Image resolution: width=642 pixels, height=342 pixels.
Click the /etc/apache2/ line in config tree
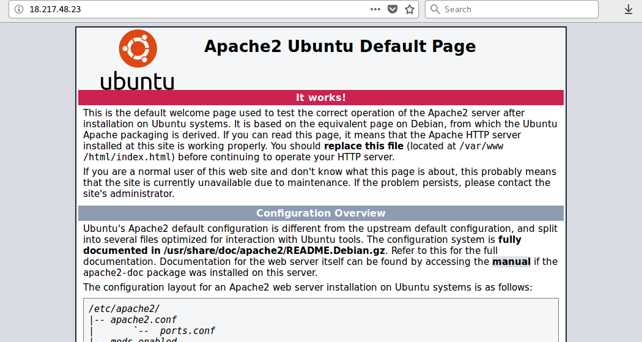click(124, 308)
